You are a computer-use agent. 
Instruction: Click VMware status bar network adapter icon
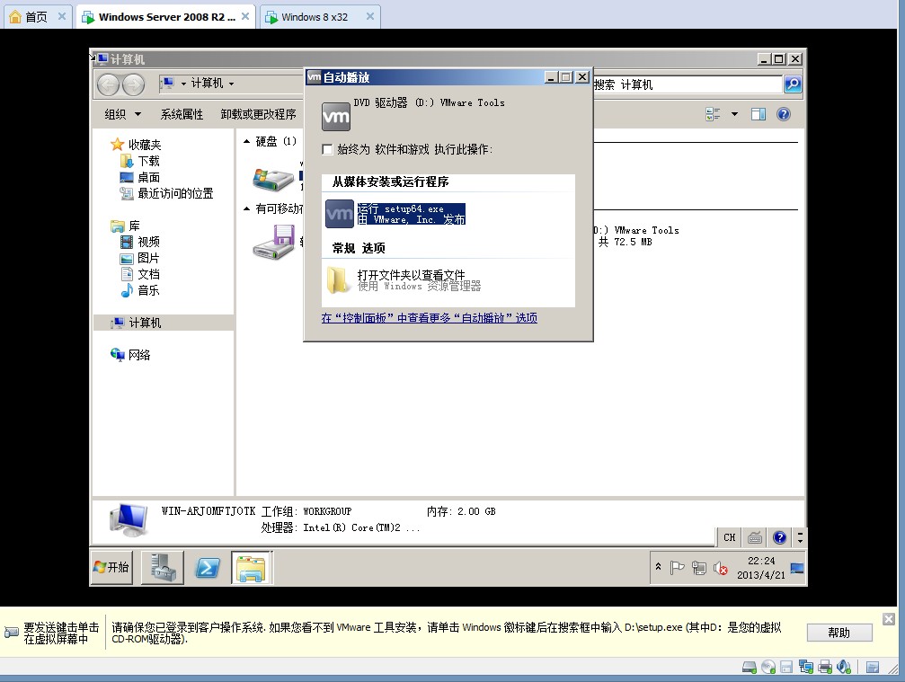point(806,668)
